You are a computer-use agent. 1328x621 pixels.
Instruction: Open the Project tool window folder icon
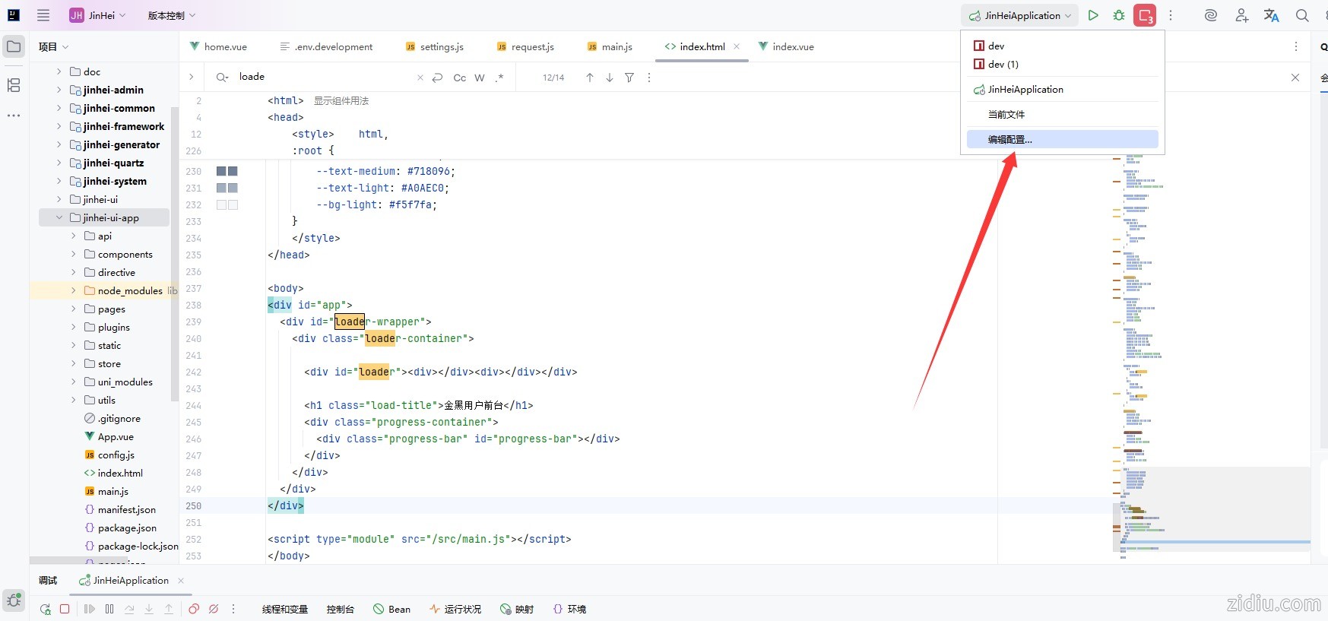14,46
